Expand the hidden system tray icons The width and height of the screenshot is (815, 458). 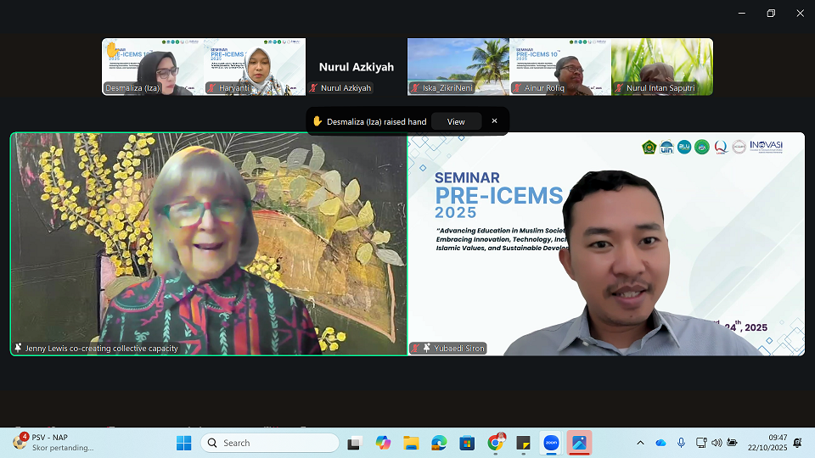pyautogui.click(x=640, y=443)
